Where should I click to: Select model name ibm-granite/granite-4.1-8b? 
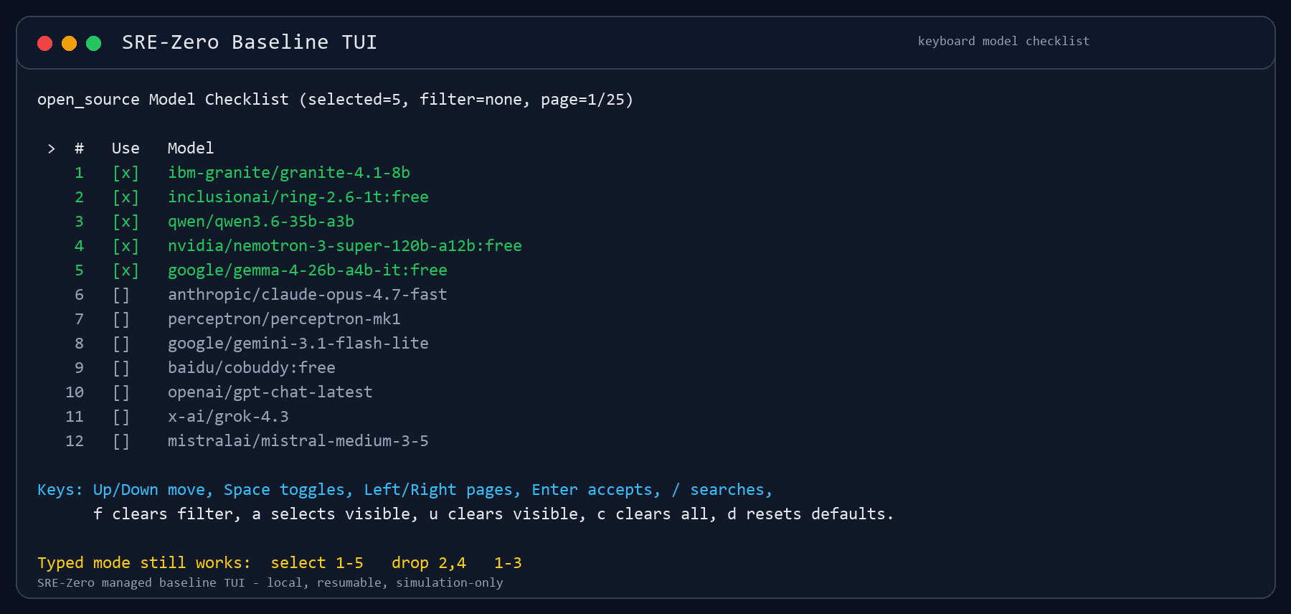click(289, 173)
